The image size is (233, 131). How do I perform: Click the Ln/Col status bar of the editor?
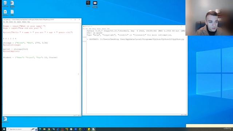[x=77, y=115]
